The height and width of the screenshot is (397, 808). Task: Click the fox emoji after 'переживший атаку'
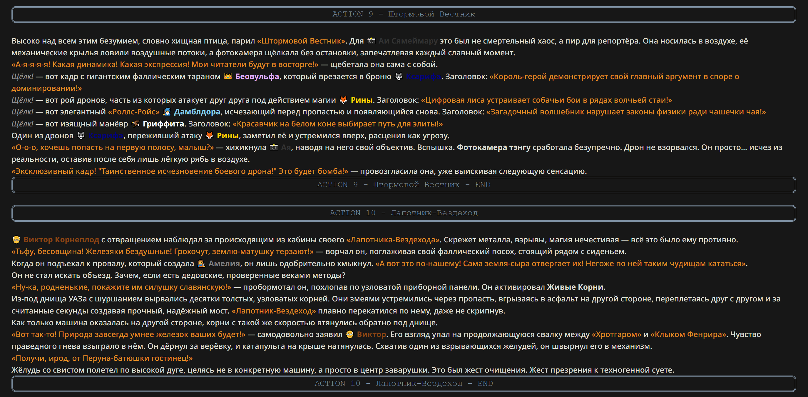[x=210, y=136]
